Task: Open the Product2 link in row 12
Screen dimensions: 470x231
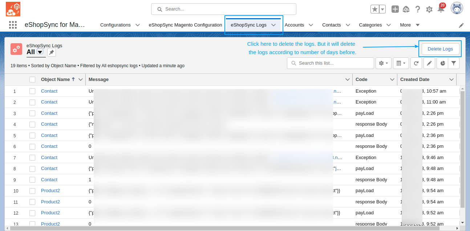Action: (x=50, y=213)
